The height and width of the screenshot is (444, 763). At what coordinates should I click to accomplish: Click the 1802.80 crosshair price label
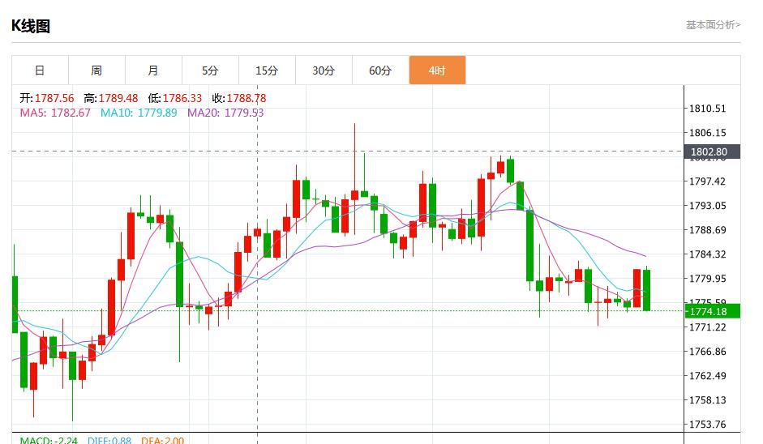(712, 152)
